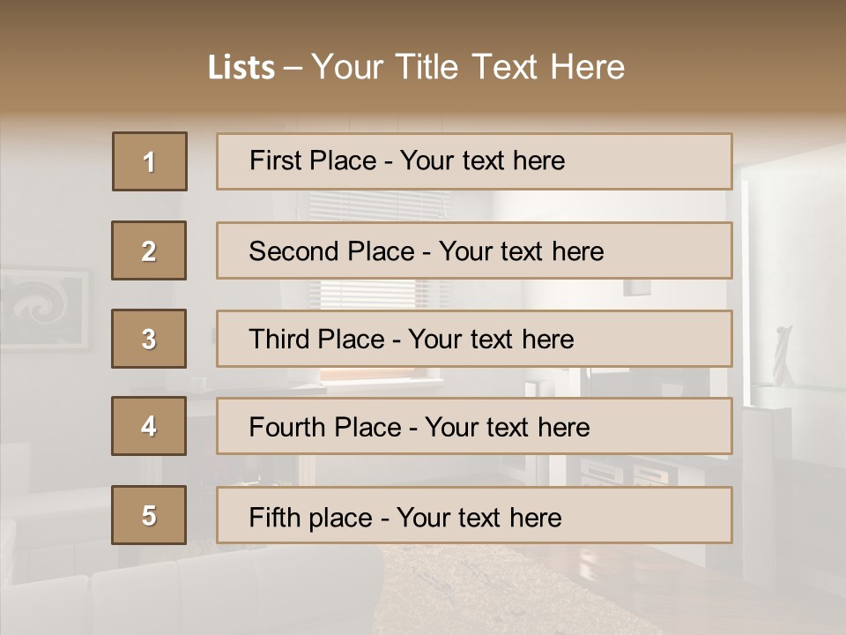Select the number 1 box
This screenshot has width=846, height=635.
(x=150, y=161)
